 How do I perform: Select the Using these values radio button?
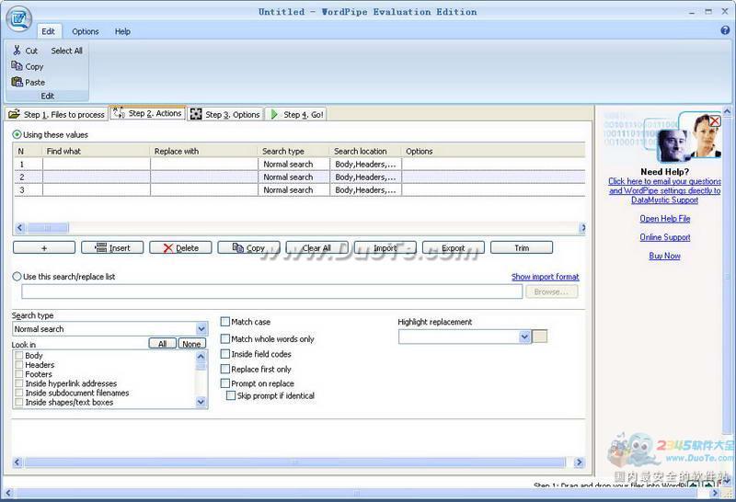pyautogui.click(x=17, y=134)
